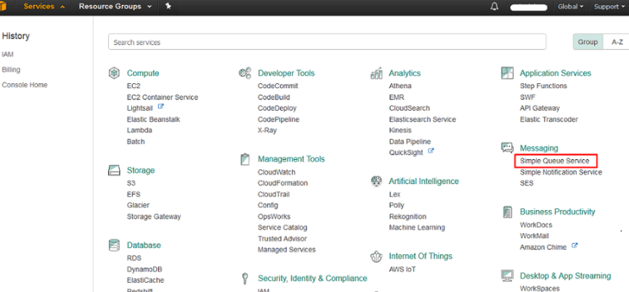This screenshot has width=629, height=292.
Task: Click the notifications bell icon
Action: [x=494, y=6]
